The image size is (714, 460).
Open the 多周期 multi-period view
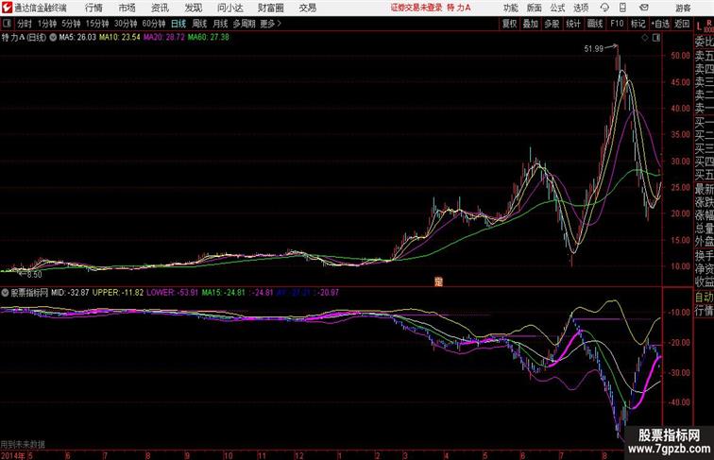point(244,24)
